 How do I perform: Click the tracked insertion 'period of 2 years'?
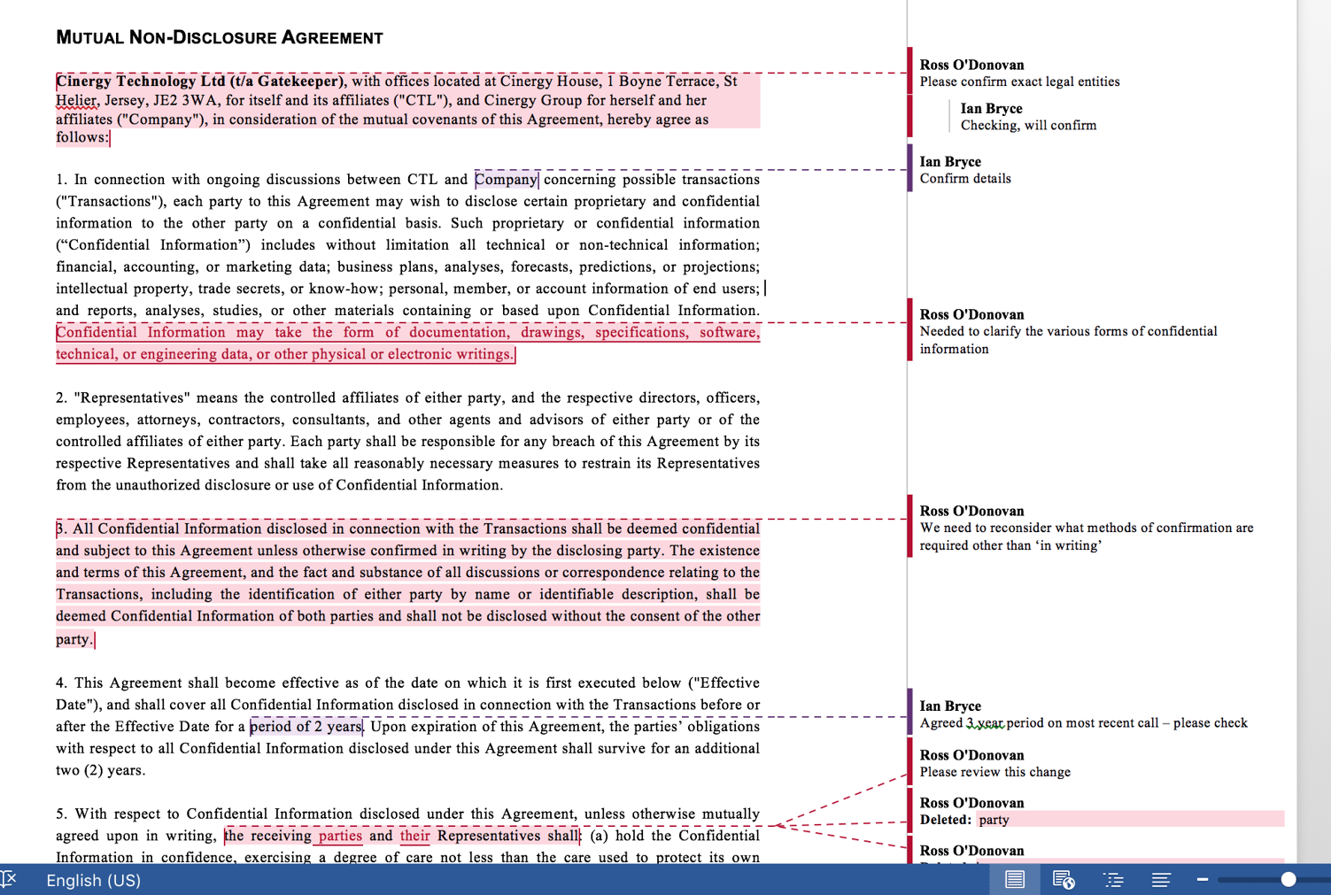pos(306,726)
